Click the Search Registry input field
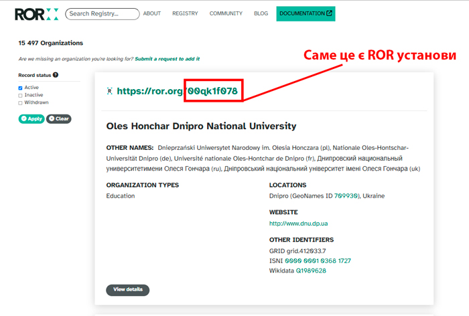Viewport: 469px width, 316px height. click(103, 14)
